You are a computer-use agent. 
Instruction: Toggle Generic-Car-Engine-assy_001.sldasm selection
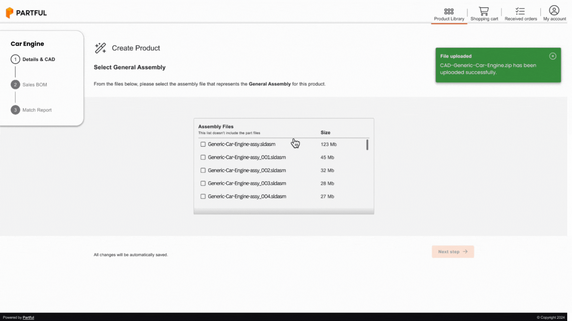(x=203, y=157)
